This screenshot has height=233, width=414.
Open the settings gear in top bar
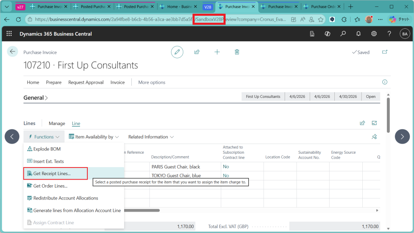pyautogui.click(x=374, y=34)
